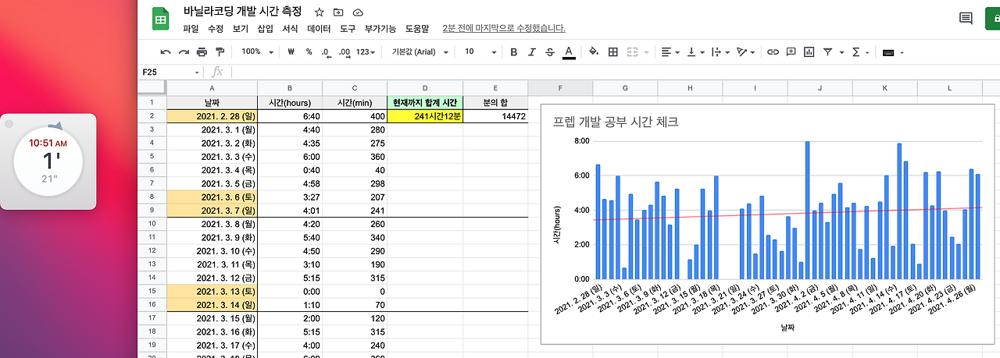Activate the paint format tool

click(220, 51)
